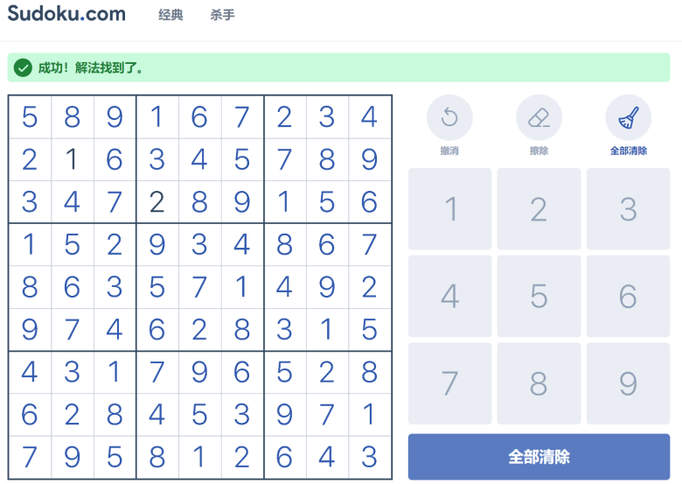Click the 成功！解法找到了 success banner text
Screen dimensions: 682x484
point(90,68)
